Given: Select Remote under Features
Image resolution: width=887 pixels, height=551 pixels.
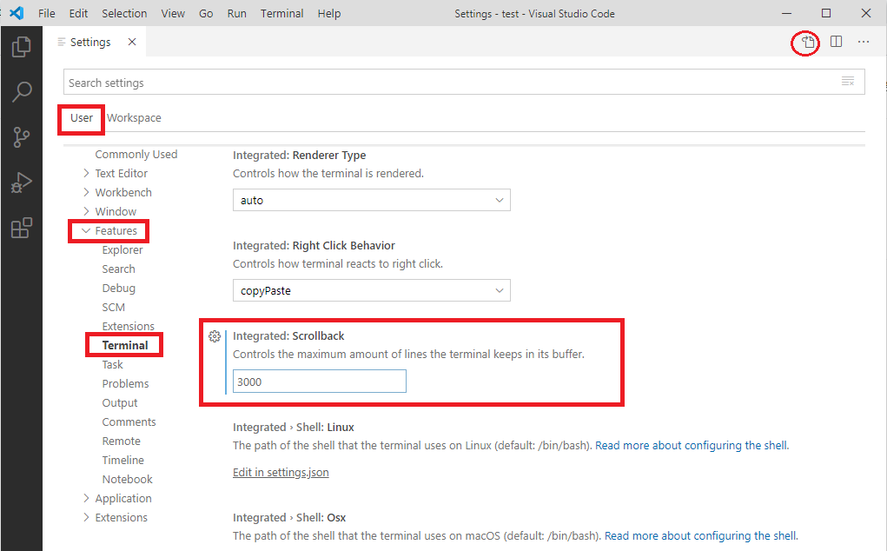Looking at the screenshot, I should pyautogui.click(x=121, y=441).
